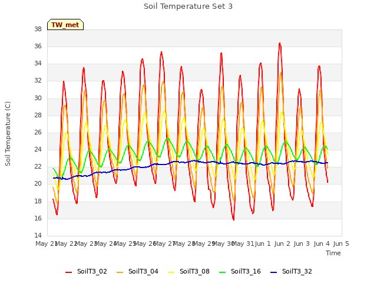The height and width of the screenshot is (283, 377).
Task: Click the 18 y-axis tick label
Action: tap(38, 201)
